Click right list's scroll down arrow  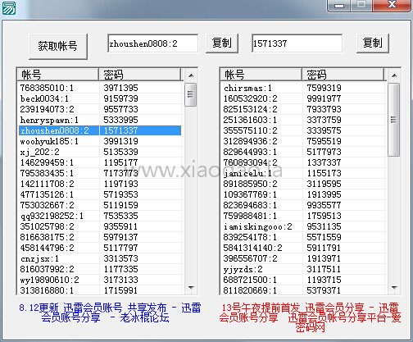coord(394,288)
